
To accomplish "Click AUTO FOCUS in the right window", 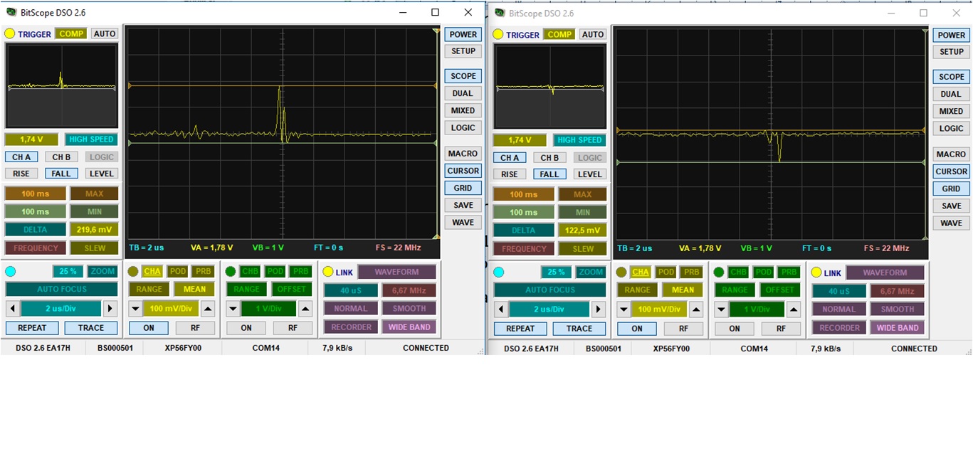I will tap(550, 290).
